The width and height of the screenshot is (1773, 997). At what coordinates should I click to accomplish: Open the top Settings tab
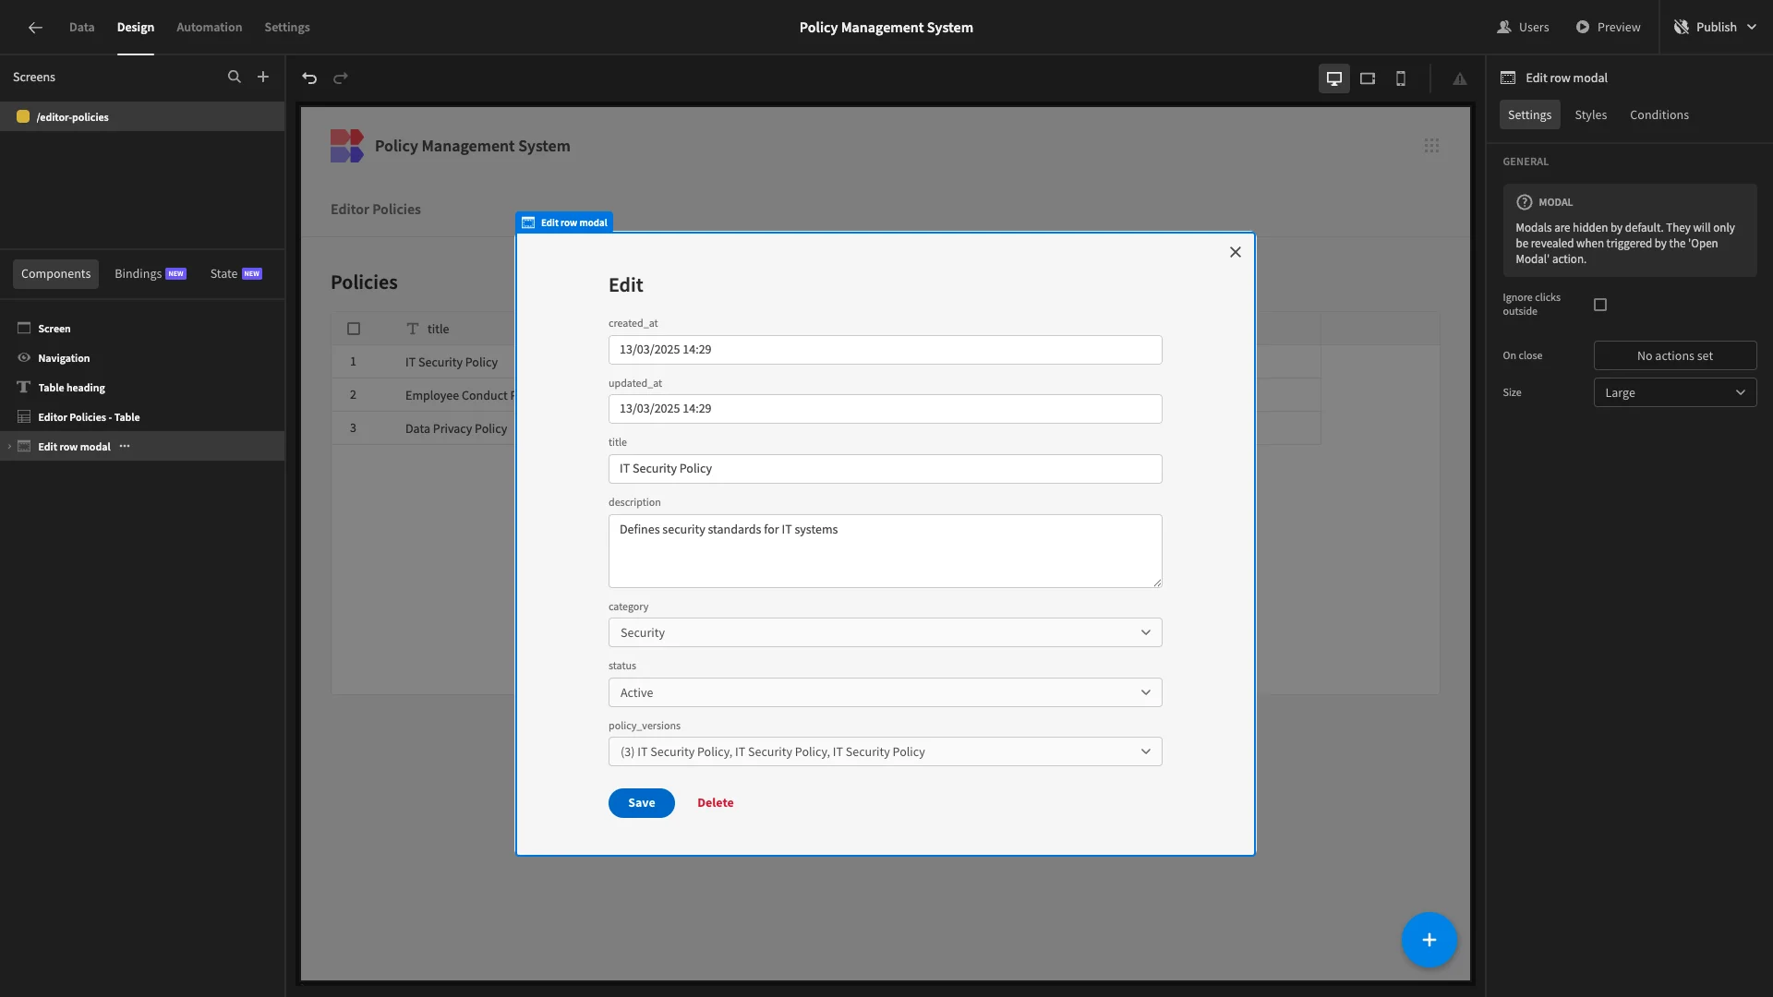[x=287, y=28]
